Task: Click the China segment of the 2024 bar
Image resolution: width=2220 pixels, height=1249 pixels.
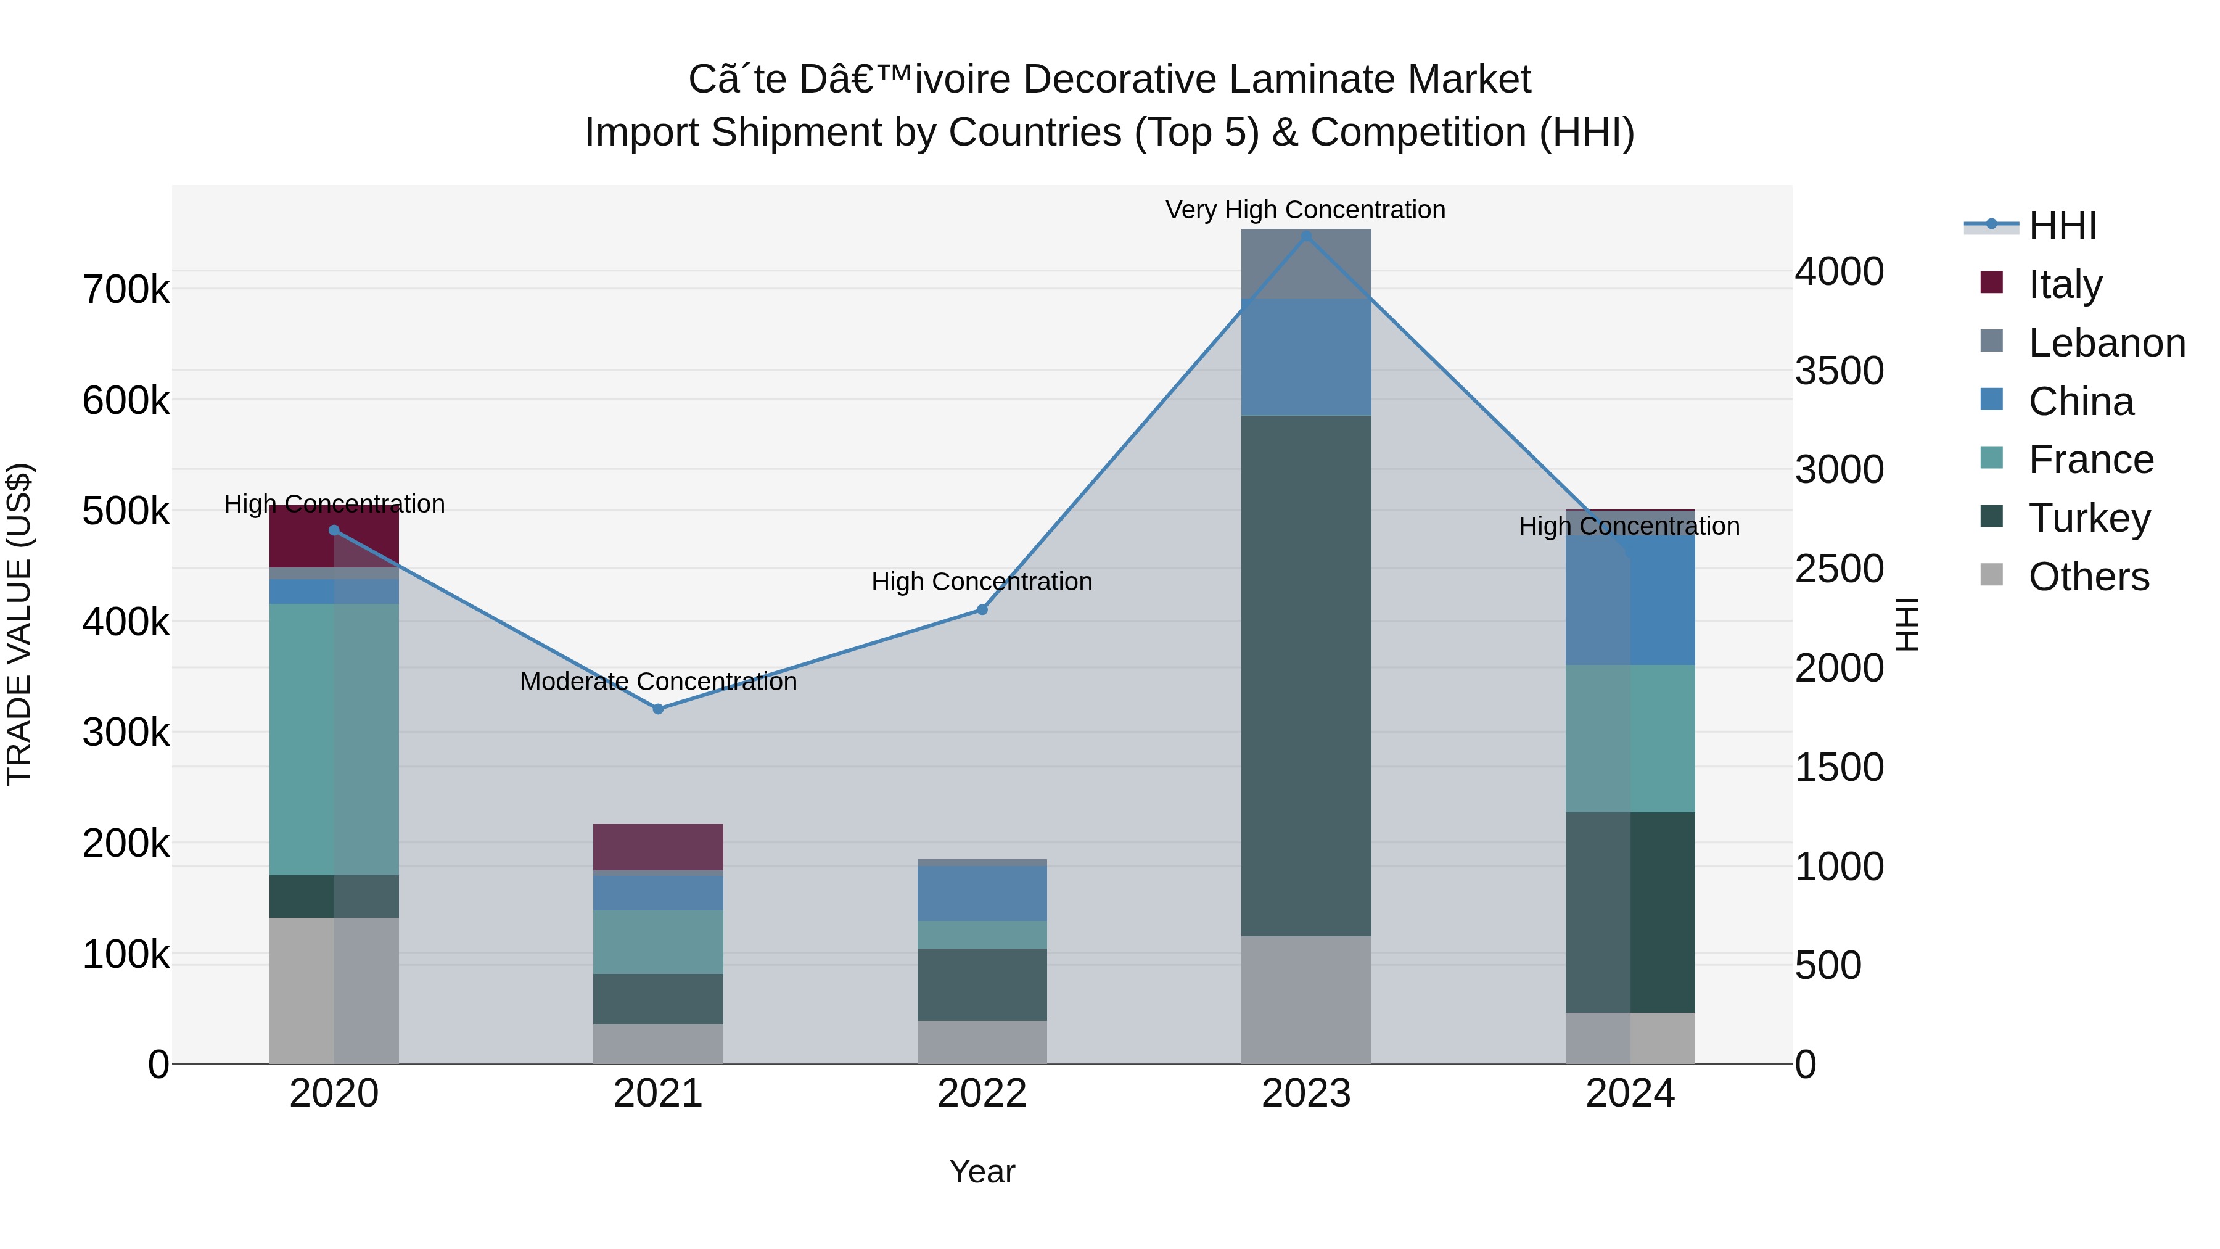Action: (x=1630, y=600)
